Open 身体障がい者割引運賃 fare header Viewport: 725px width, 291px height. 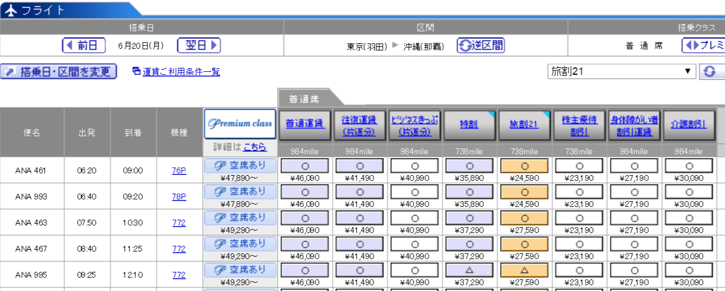[633, 125]
